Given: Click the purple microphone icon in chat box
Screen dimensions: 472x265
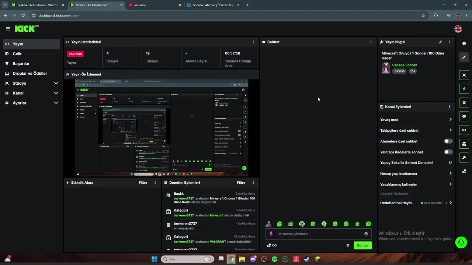Looking at the screenshot, I should (271, 234).
